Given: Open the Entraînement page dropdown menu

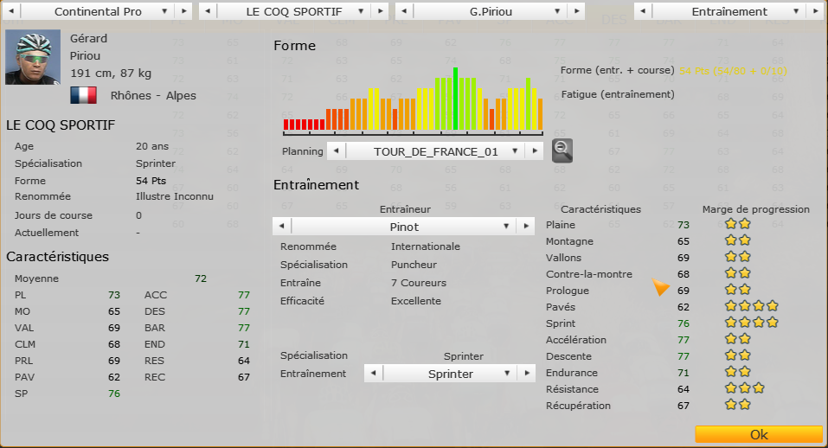Looking at the screenshot, I should 729,11.
